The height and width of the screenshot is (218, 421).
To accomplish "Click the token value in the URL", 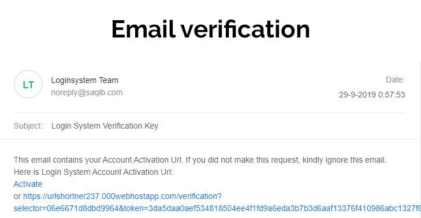I will pos(285,208).
